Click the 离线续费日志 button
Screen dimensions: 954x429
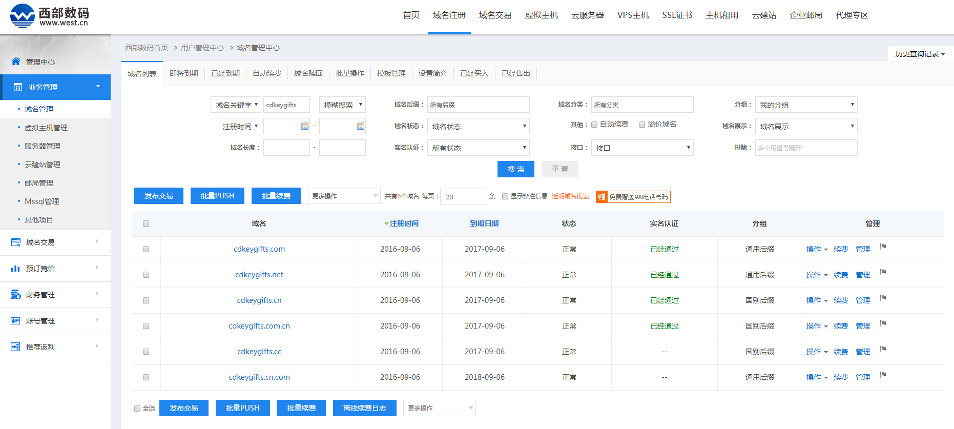365,408
